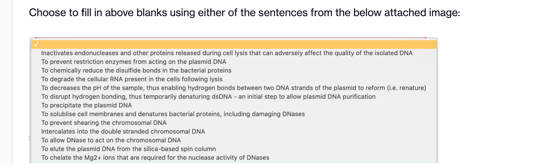Click the '(i.e. renature)' text at line end

[x=406, y=88]
